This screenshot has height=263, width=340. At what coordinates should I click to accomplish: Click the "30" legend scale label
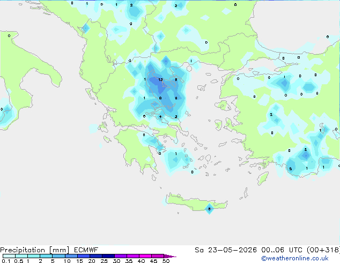(x=117, y=261)
